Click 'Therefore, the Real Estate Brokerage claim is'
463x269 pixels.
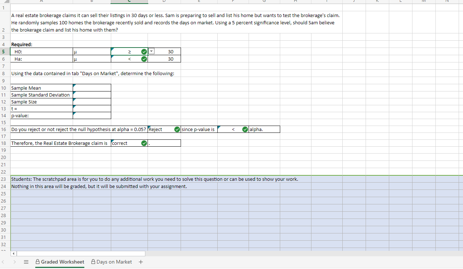pyautogui.click(x=59, y=143)
